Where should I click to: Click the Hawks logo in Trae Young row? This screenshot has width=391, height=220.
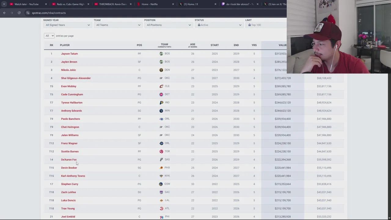pyautogui.click(x=161, y=208)
